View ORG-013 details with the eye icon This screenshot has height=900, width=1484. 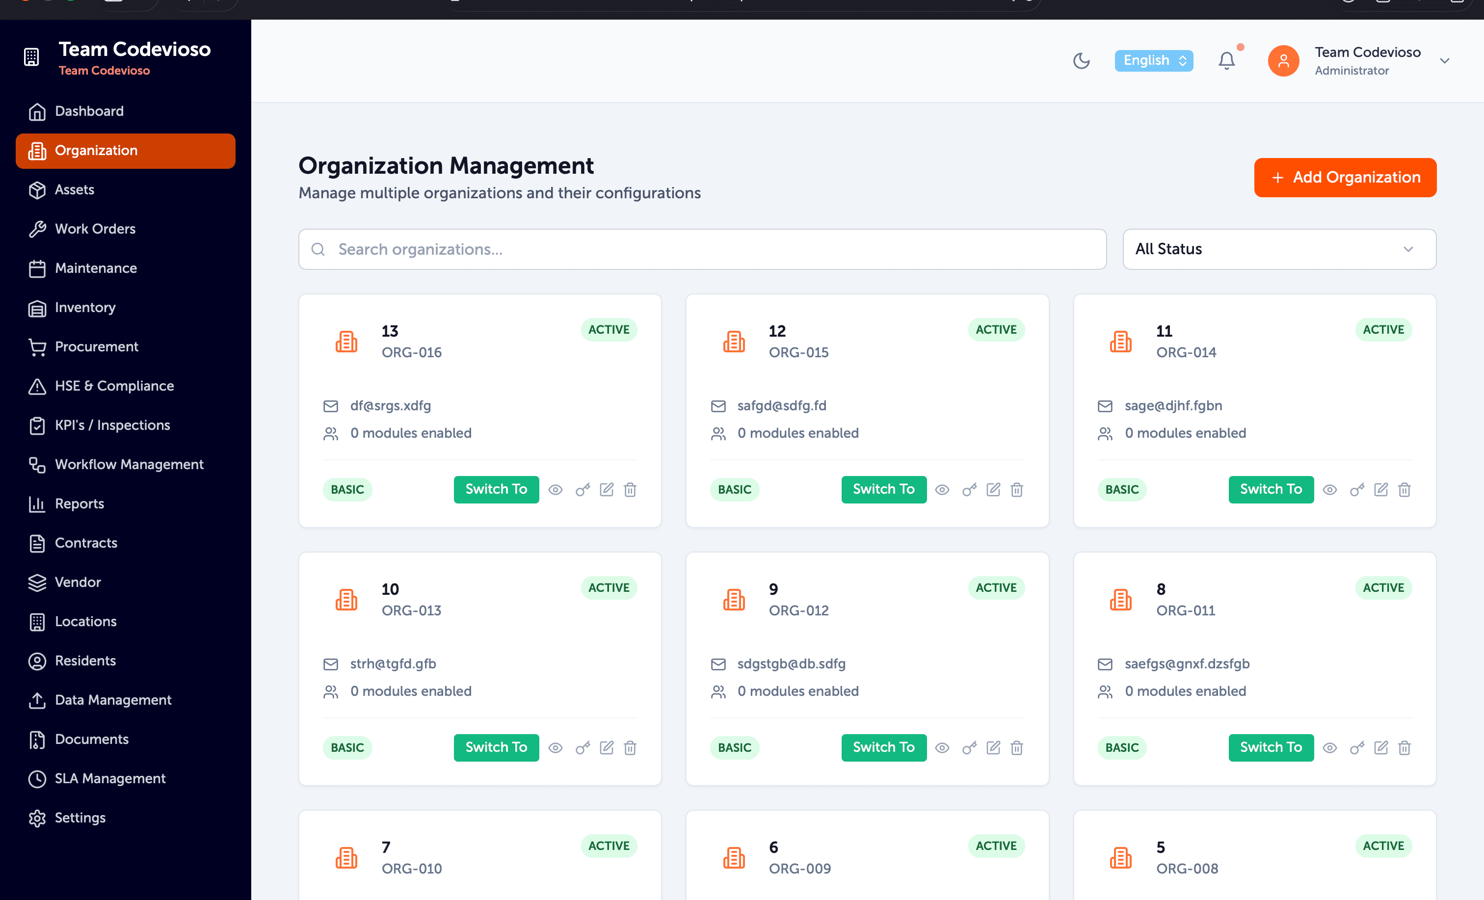[x=556, y=747]
